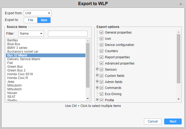This screenshot has width=186, height=129.
Task: Click source list scroll down arrow
Action: tap(88, 99)
